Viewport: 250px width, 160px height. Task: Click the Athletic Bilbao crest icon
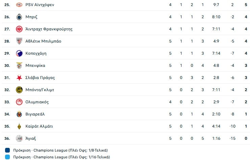click(19, 42)
